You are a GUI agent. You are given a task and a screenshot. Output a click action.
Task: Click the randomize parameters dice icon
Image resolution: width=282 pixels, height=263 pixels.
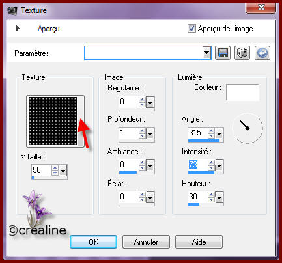pos(242,53)
